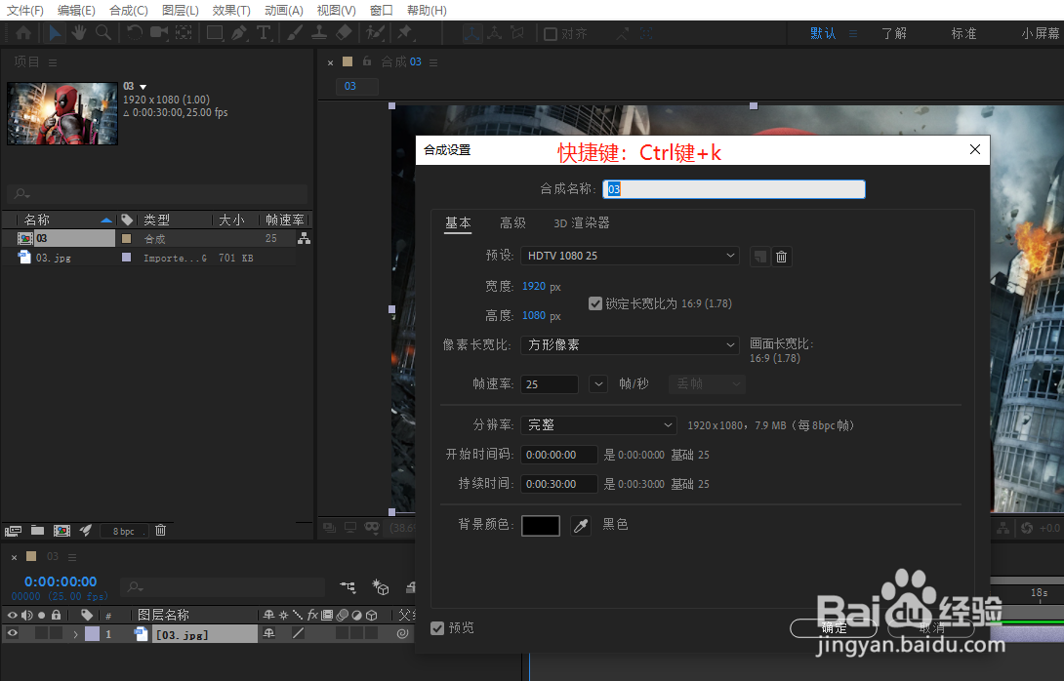Select the Pan Behind anchor point tool

coord(184,32)
